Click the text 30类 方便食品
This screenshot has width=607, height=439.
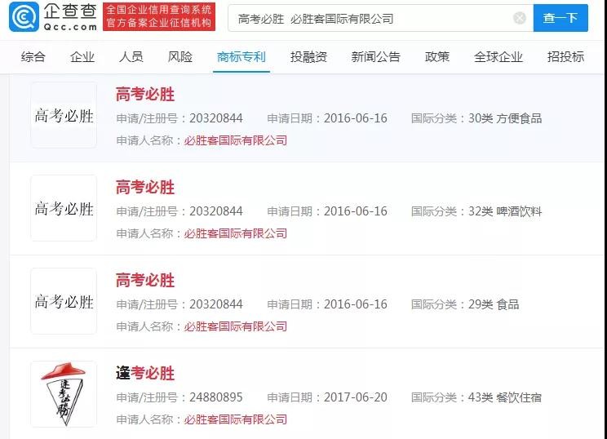pos(505,118)
